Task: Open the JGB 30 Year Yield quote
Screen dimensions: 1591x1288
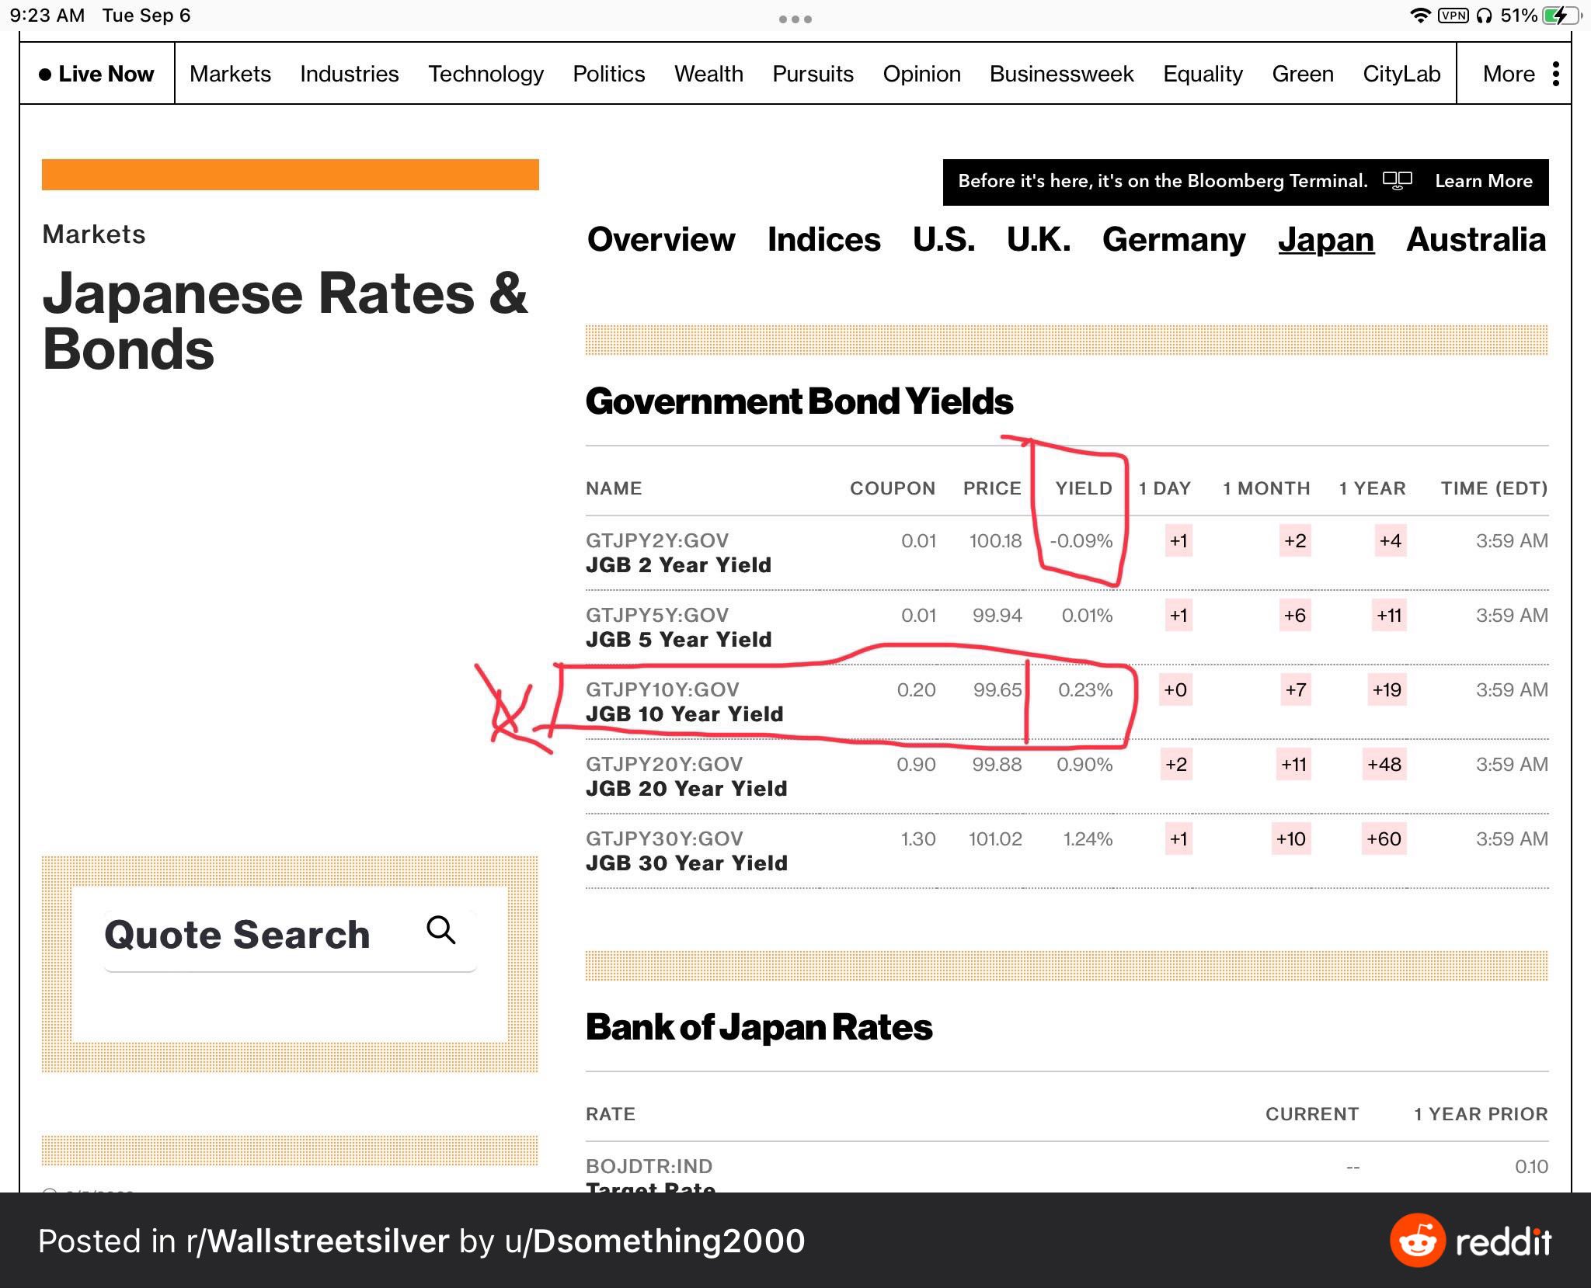Action: coord(686,863)
